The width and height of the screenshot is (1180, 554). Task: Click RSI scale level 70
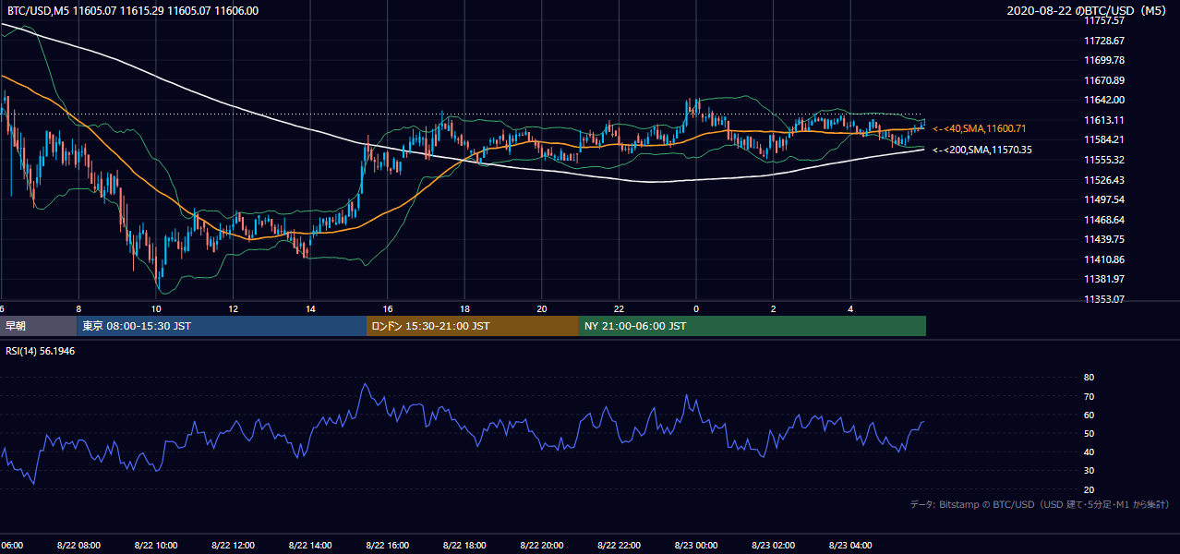(x=1089, y=396)
